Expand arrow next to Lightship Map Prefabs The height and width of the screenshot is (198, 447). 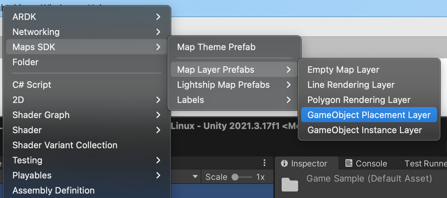289,85
